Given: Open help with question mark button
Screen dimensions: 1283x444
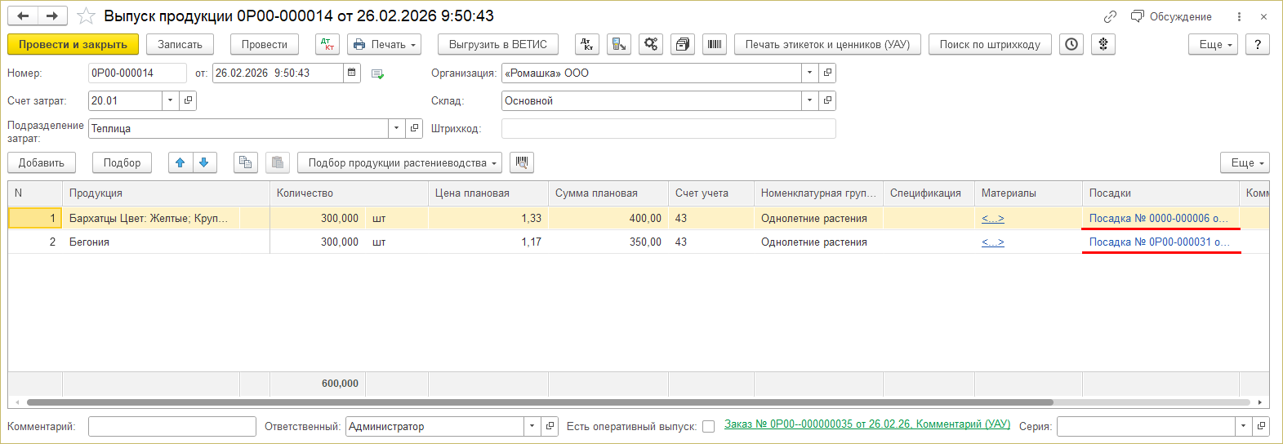Looking at the screenshot, I should [x=1258, y=44].
